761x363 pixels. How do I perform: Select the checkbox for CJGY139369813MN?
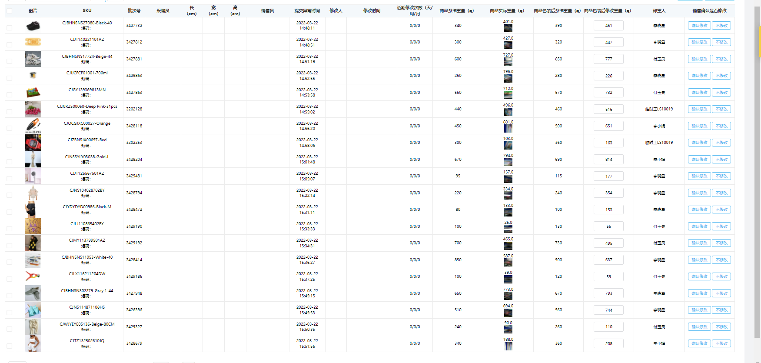click(9, 95)
